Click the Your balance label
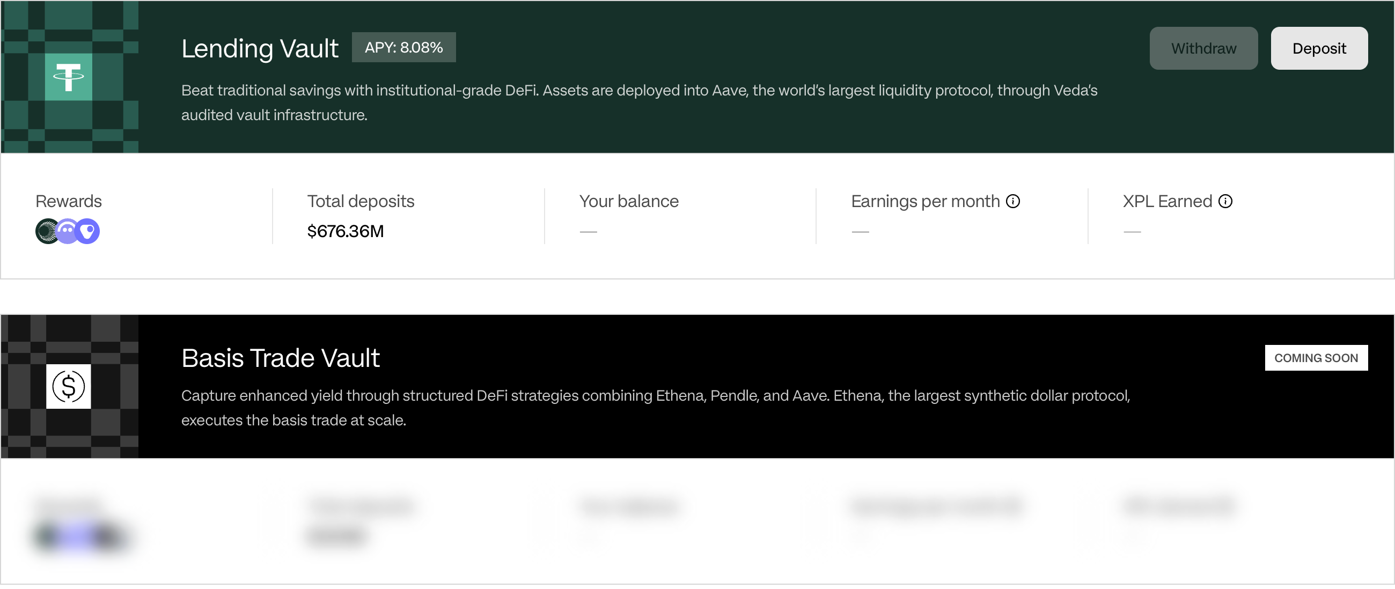Viewport: 1395px width, 589px height. (628, 201)
